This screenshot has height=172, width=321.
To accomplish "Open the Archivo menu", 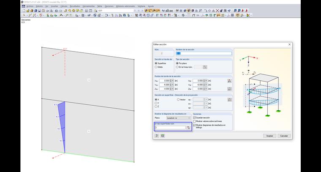I will [30, 6].
